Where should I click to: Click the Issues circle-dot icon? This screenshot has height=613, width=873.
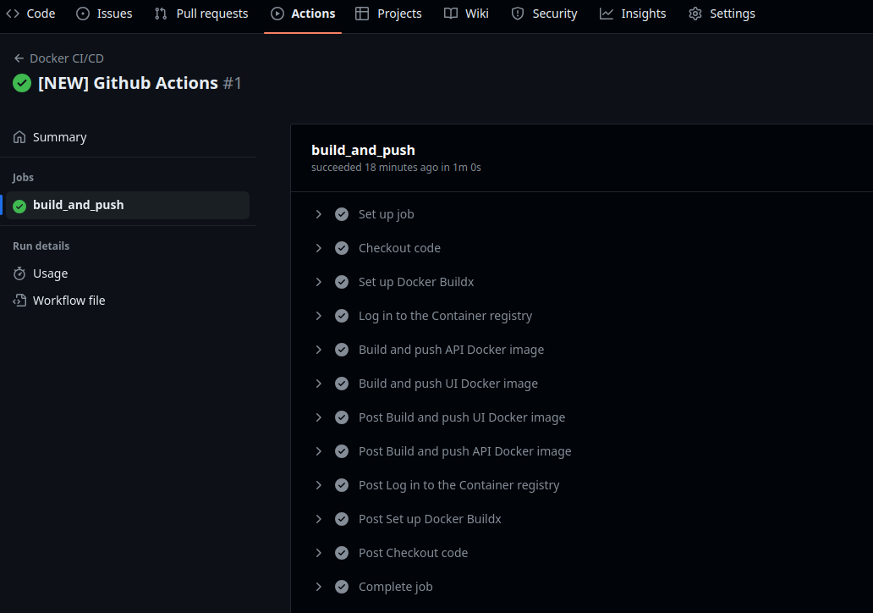(x=83, y=14)
